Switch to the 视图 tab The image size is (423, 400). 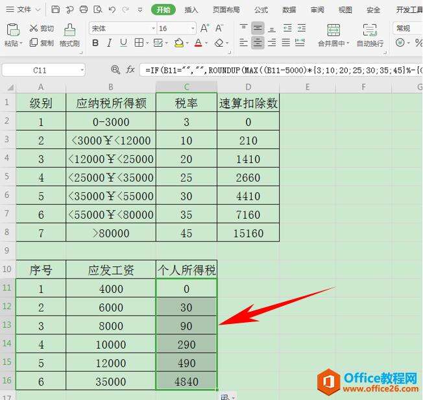click(x=345, y=10)
